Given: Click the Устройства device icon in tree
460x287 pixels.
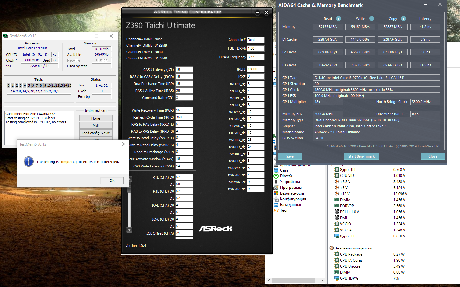Looking at the screenshot, I should click(x=276, y=182).
